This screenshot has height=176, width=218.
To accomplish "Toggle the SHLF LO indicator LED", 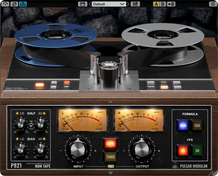I will click(x=17, y=113).
